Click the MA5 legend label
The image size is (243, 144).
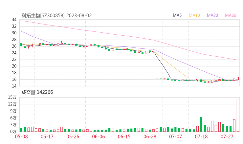pyautogui.click(x=177, y=15)
